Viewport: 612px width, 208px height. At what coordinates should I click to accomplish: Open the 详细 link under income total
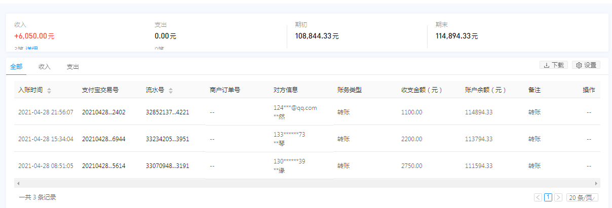(x=32, y=49)
